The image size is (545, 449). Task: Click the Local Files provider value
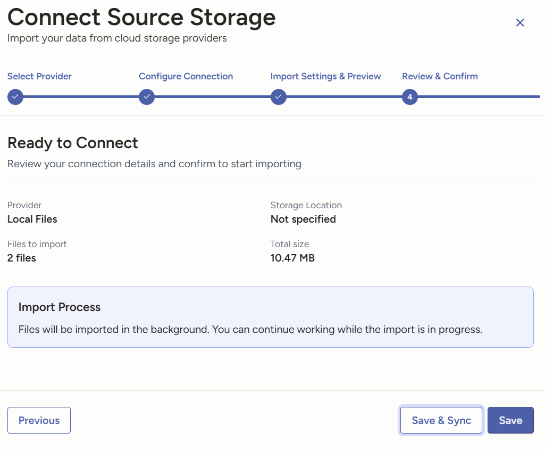(x=32, y=219)
